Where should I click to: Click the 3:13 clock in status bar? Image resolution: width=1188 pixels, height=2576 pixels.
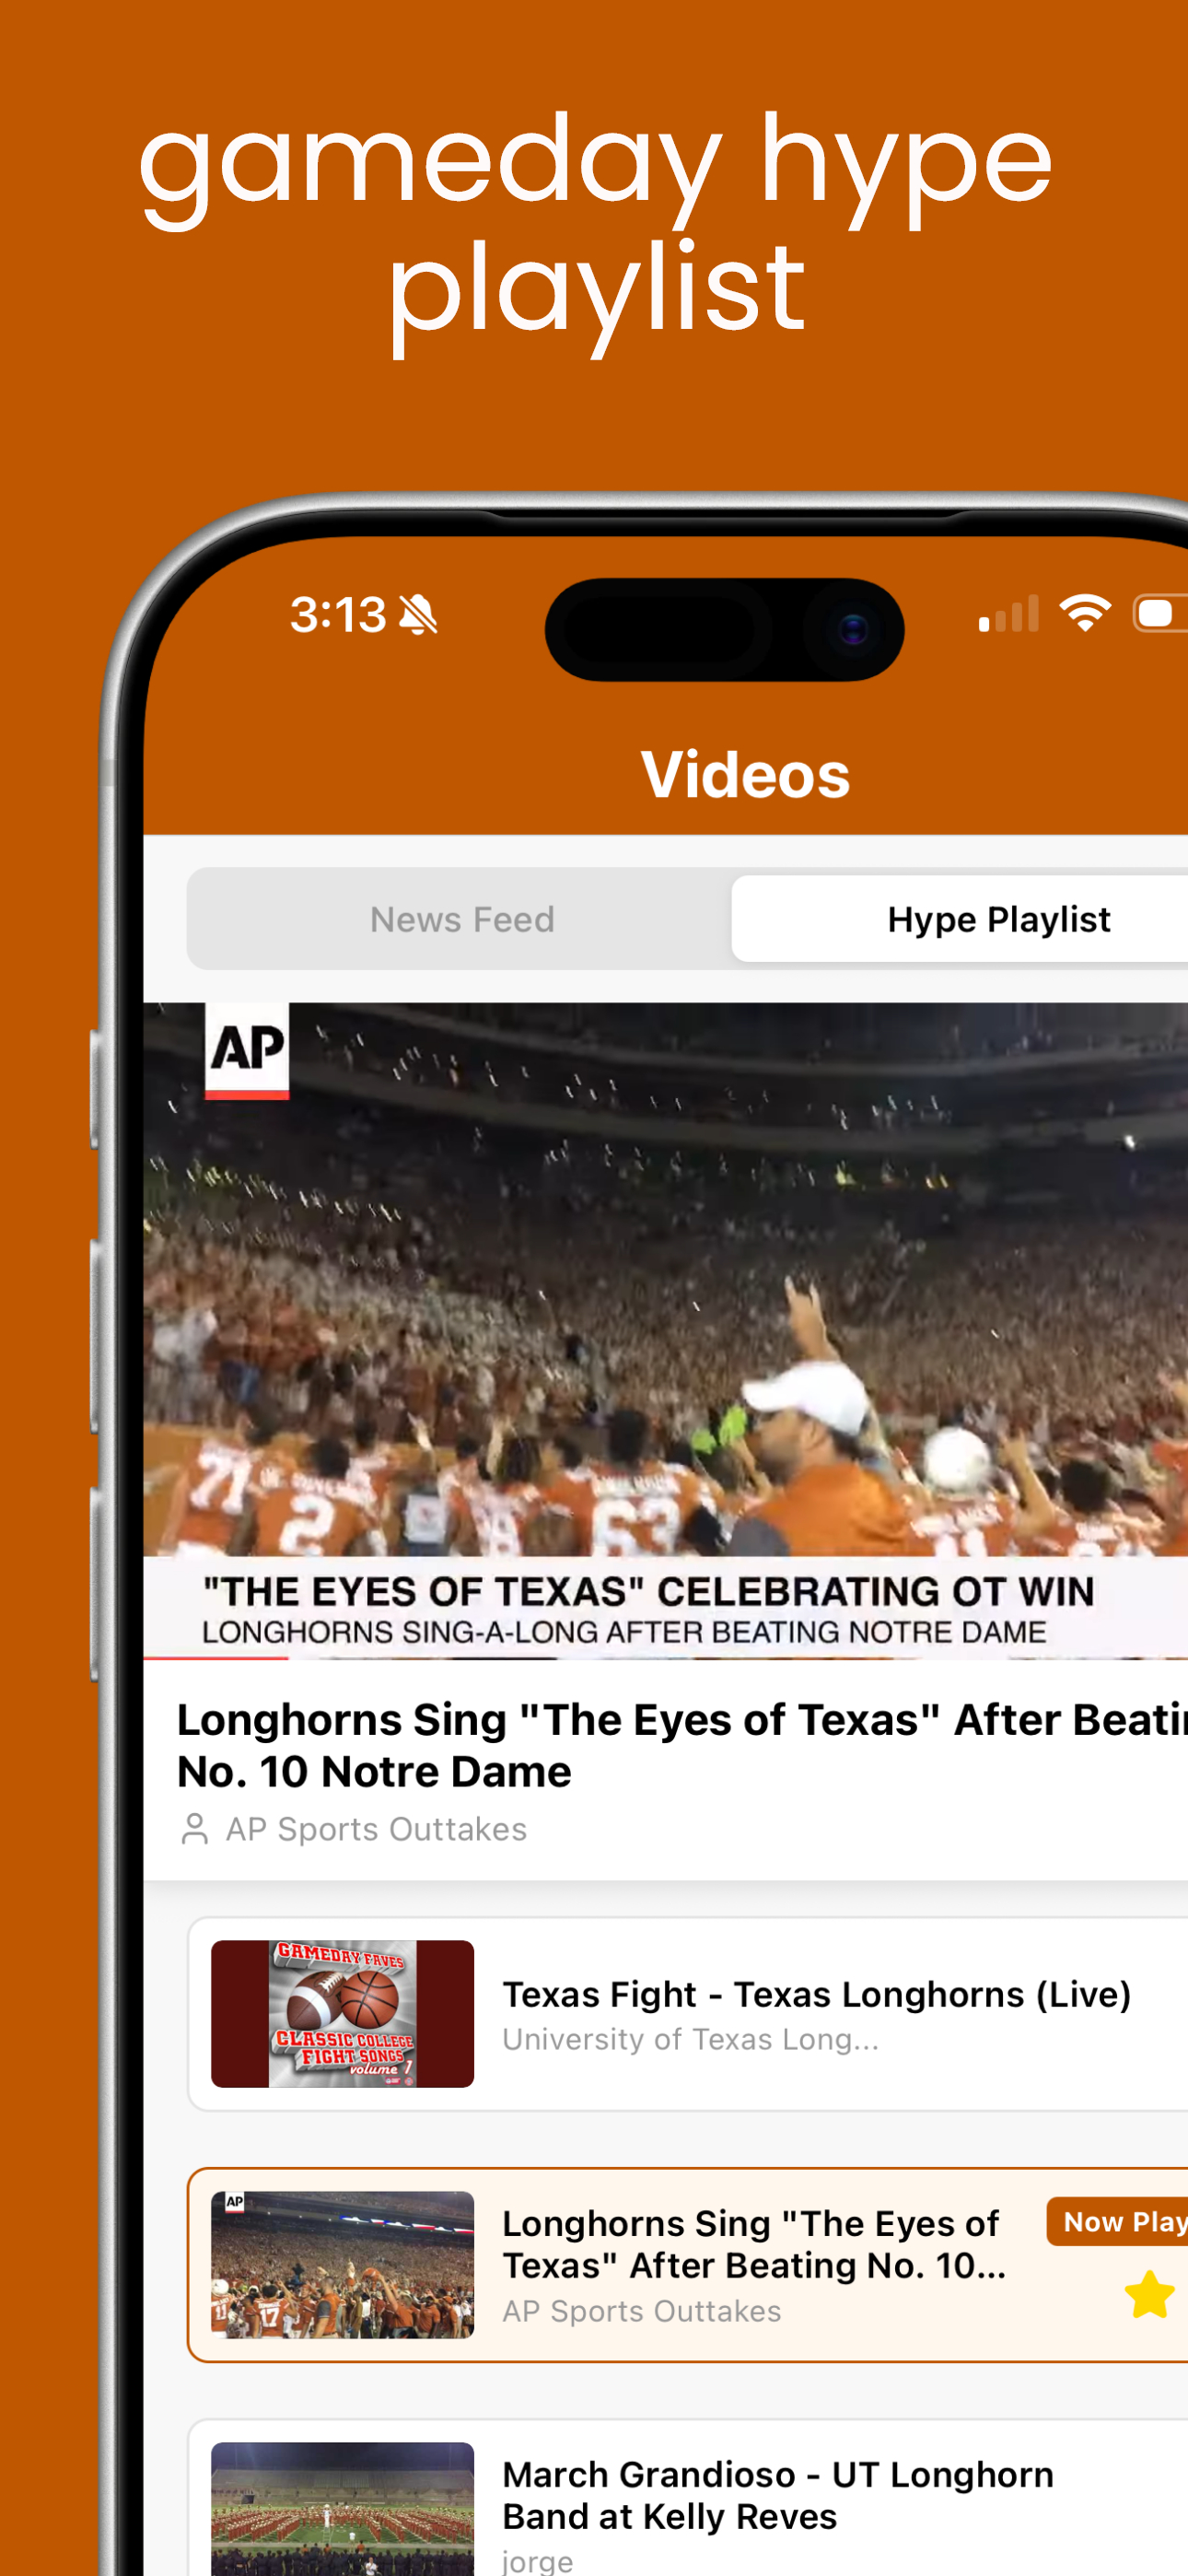click(338, 615)
